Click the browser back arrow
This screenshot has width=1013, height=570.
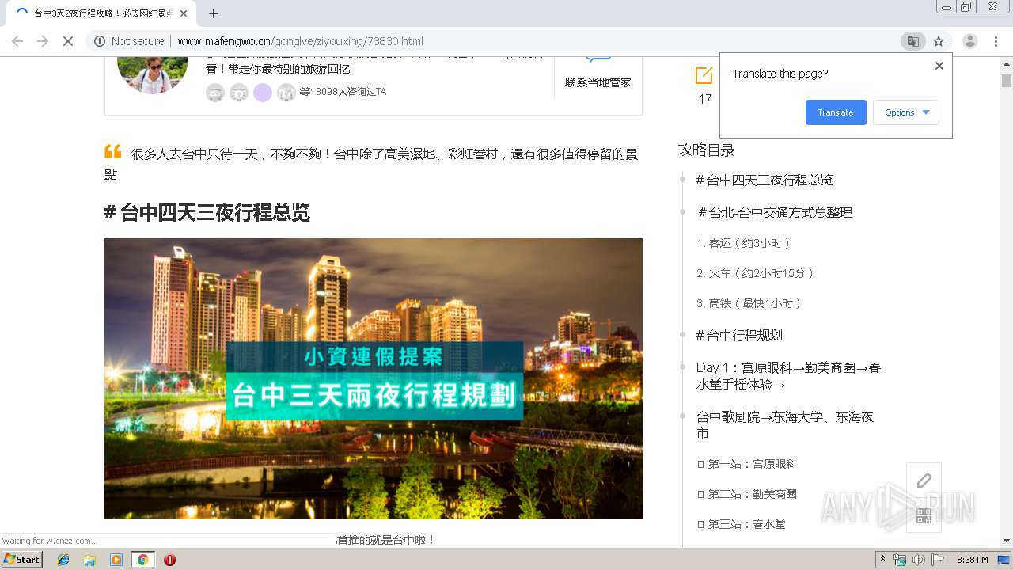click(x=17, y=41)
